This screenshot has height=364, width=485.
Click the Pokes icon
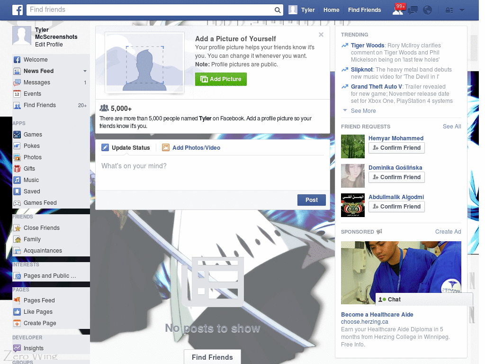click(18, 146)
